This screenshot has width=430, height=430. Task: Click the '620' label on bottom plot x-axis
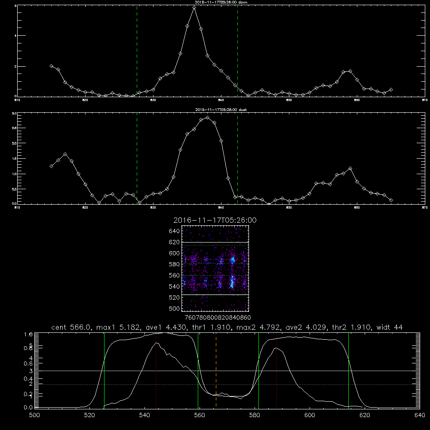[365, 415]
